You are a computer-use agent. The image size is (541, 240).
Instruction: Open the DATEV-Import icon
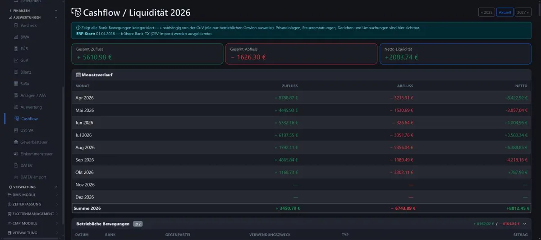[16, 177]
